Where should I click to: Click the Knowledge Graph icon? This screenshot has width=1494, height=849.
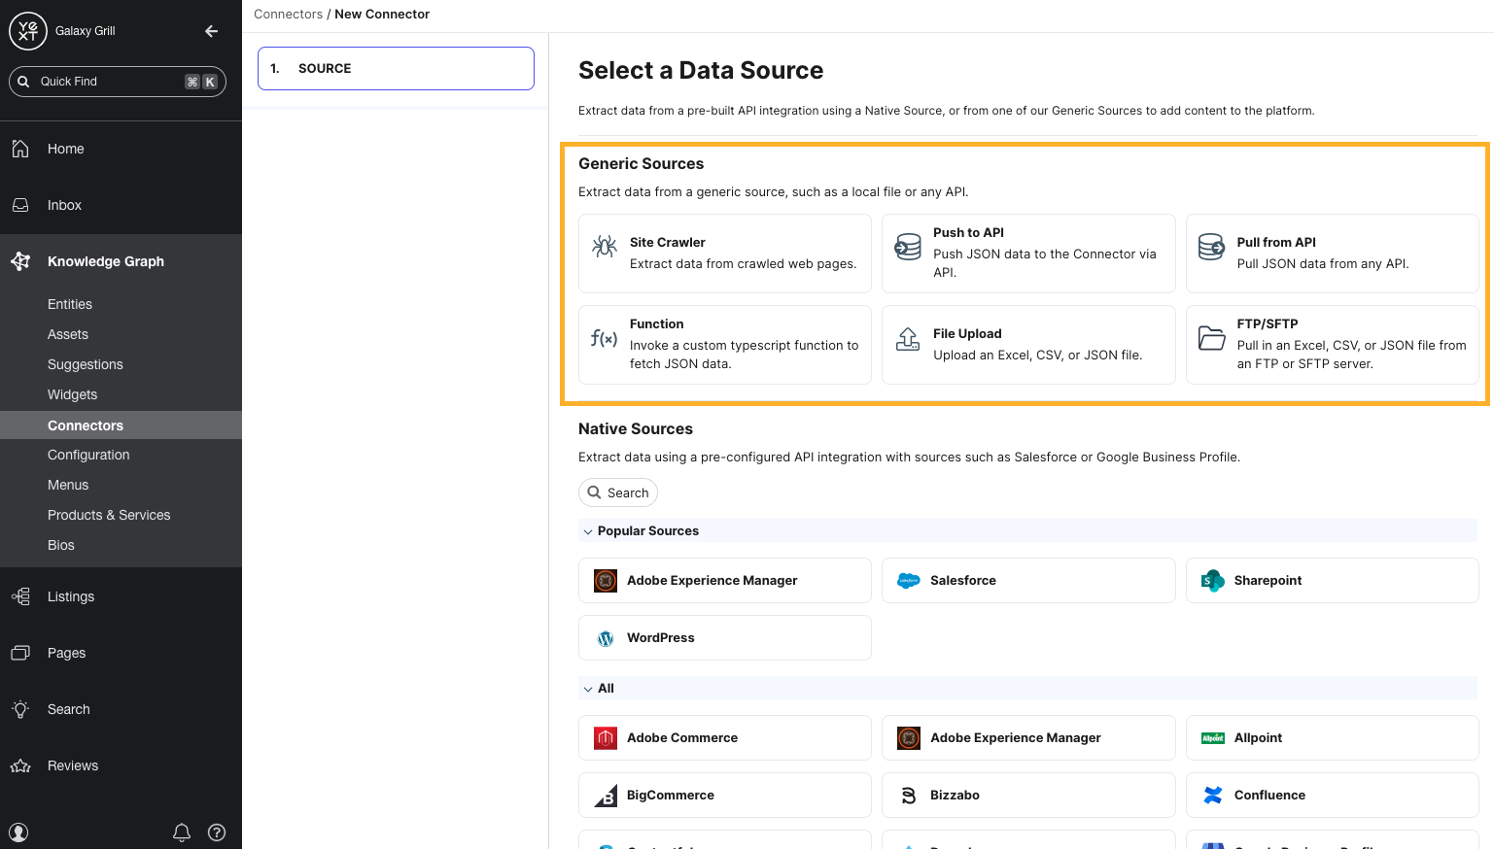click(20, 261)
